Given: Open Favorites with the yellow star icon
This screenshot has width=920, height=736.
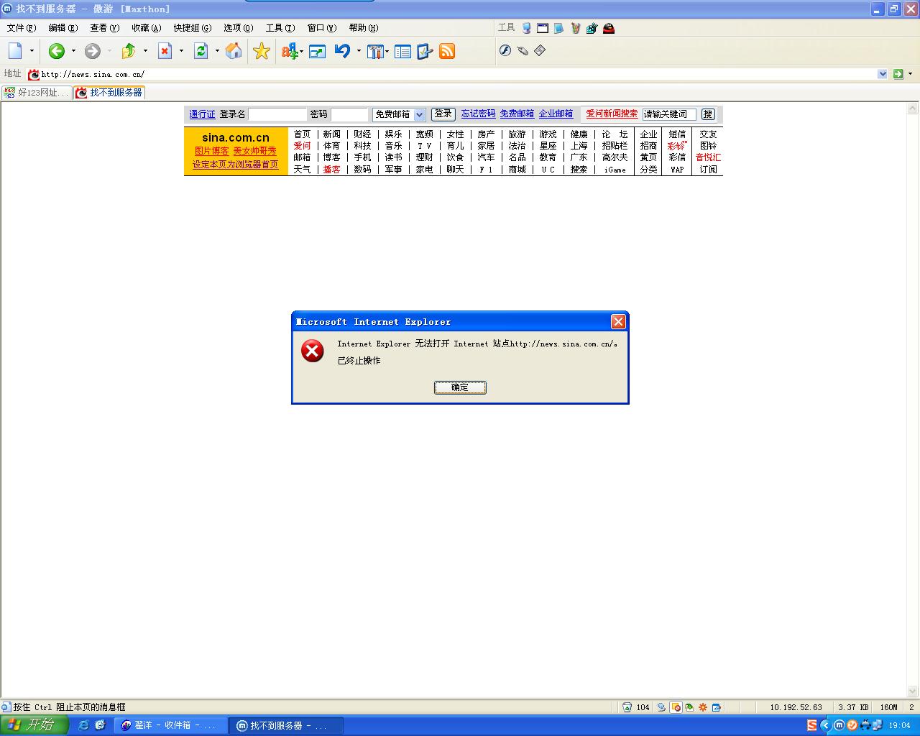Looking at the screenshot, I should point(262,51).
